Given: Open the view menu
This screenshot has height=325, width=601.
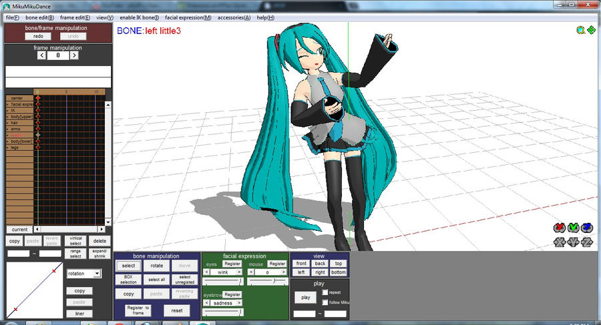Looking at the screenshot, I should point(105,17).
